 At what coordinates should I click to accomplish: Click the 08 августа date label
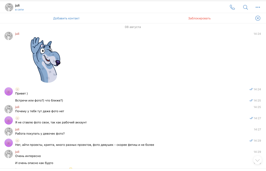pyautogui.click(x=133, y=27)
